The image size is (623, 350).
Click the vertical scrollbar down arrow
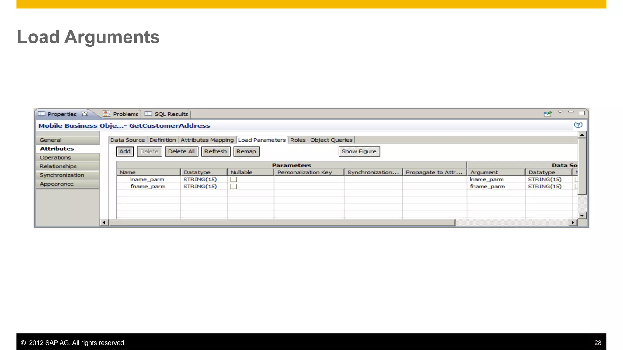(582, 215)
